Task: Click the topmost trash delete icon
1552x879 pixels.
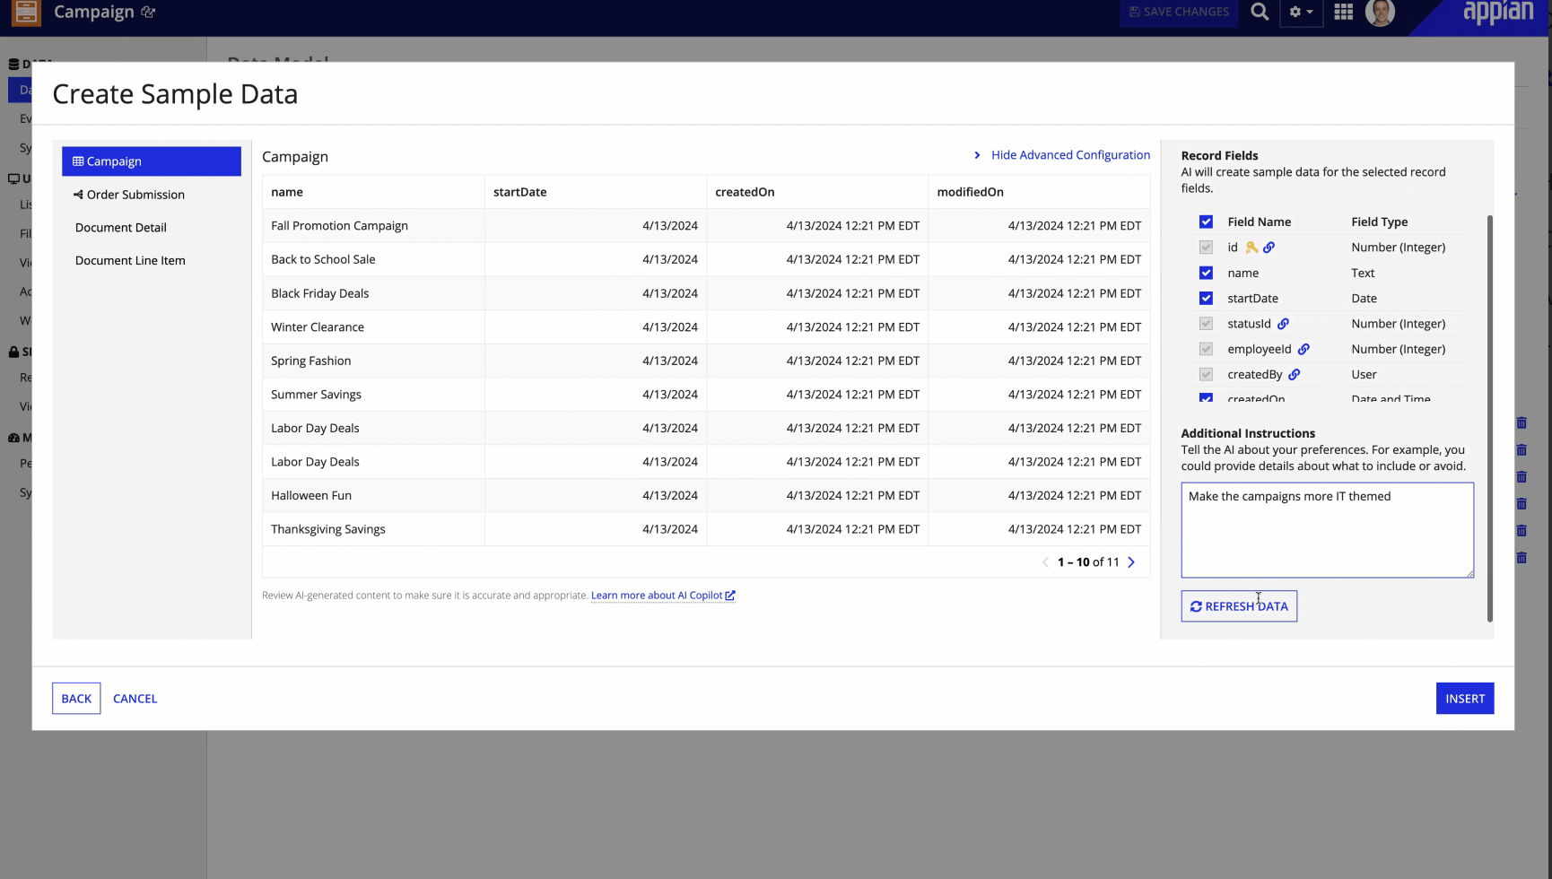Action: pos(1521,422)
